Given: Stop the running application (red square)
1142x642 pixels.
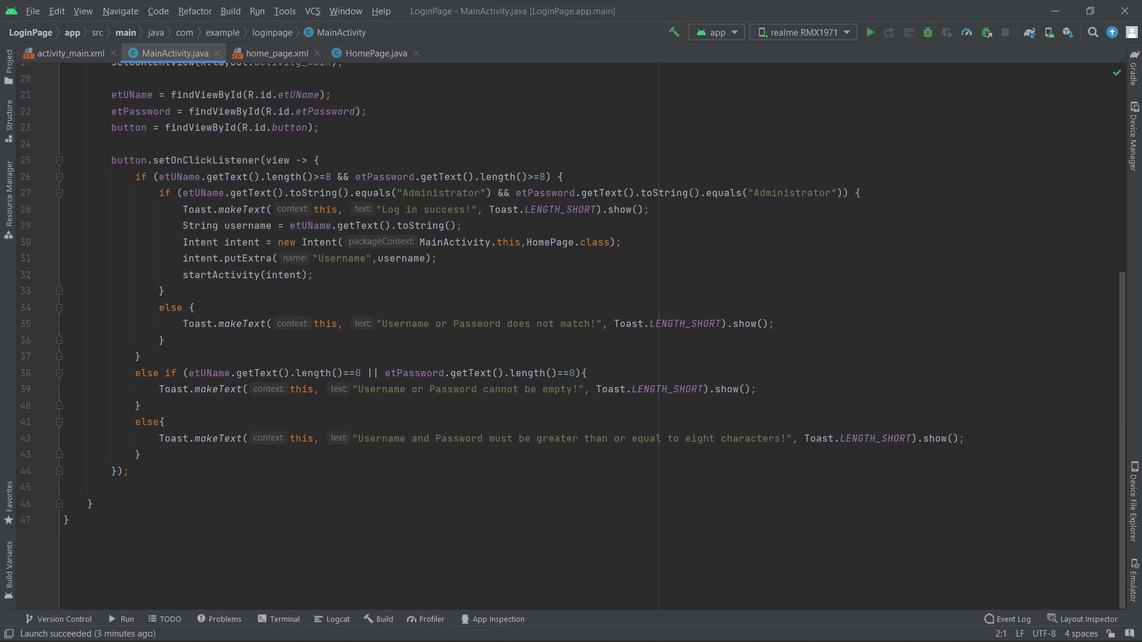Looking at the screenshot, I should 1005,33.
